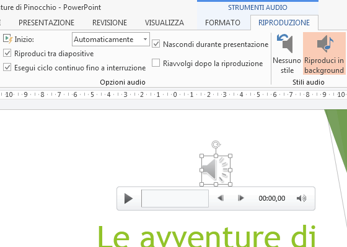This screenshot has height=247, width=347.
Task: Apply the Nessuno stile audio style
Action: tap(286, 54)
